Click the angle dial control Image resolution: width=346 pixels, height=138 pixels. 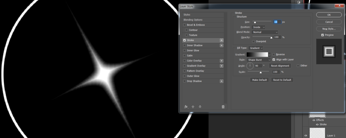(x=250, y=66)
